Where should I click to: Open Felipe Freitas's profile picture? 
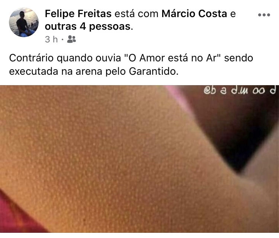coord(24,22)
